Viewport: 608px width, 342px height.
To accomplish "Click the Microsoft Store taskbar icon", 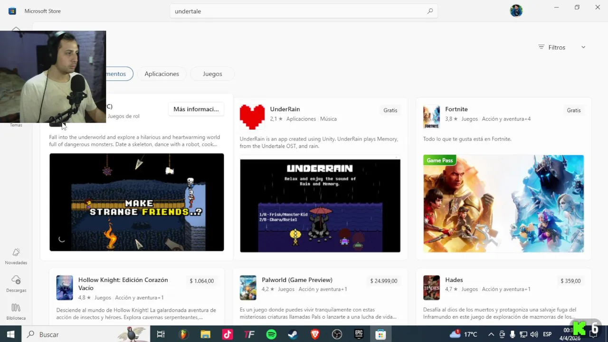I will pyautogui.click(x=380, y=334).
